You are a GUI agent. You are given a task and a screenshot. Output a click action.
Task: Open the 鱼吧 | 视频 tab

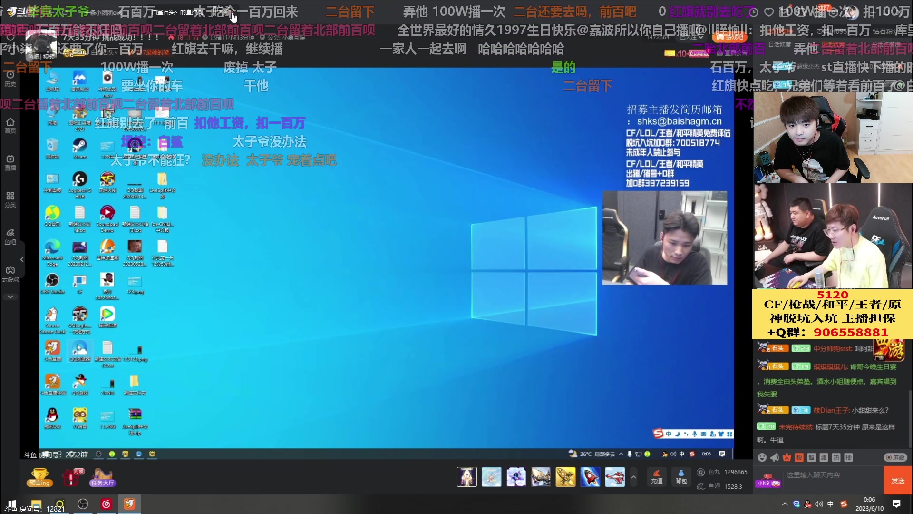(x=41, y=57)
